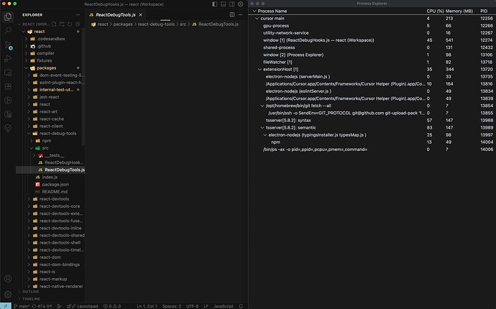
Task: Close the ReactDebugTools.js tab
Action: [140, 15]
